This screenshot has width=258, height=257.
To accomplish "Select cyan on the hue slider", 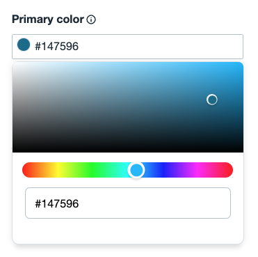I will [125, 170].
